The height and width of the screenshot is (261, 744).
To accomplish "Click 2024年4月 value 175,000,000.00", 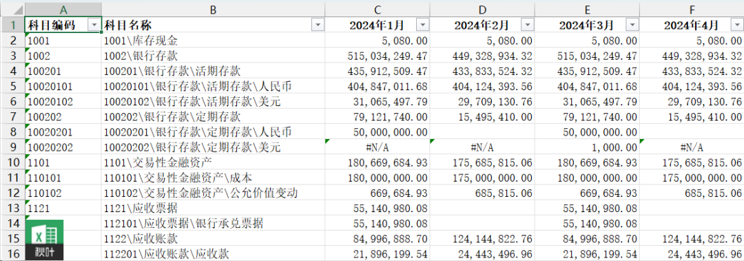I will [x=692, y=178].
